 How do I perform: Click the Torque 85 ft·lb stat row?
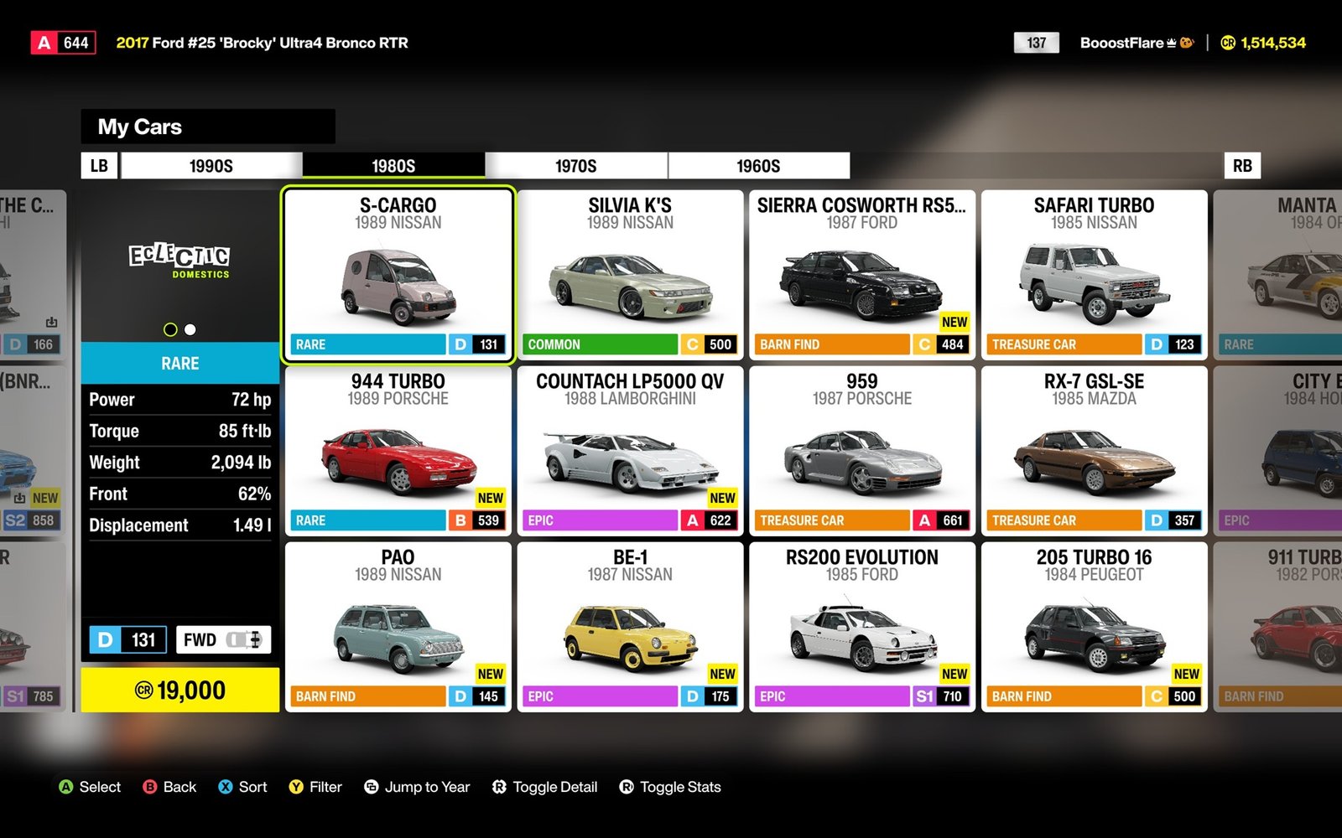180,431
